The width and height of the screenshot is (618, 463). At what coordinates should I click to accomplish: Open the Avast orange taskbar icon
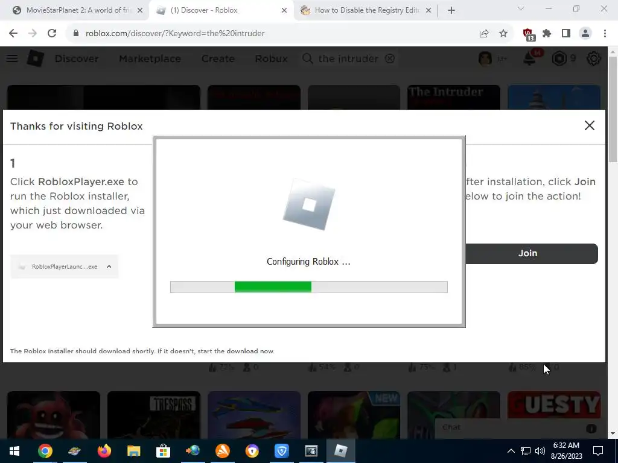pos(222,451)
